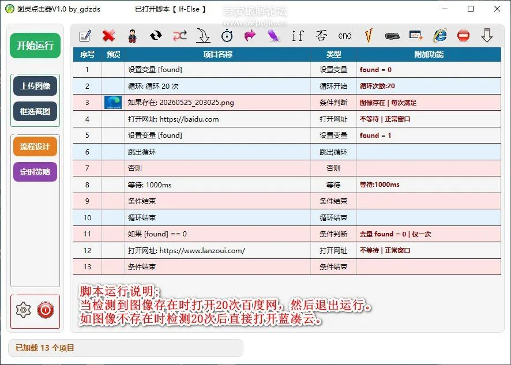This screenshot has width=511, height=365.
Task: Click the '否' else icon
Action: [321, 36]
